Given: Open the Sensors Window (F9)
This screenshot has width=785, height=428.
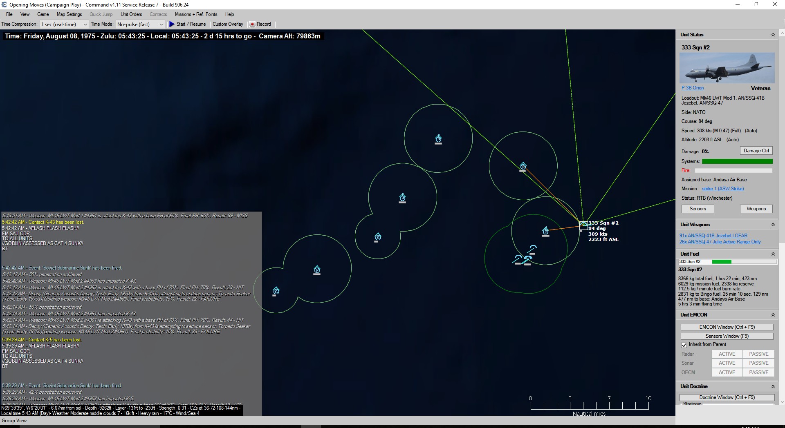Looking at the screenshot, I should pos(727,336).
